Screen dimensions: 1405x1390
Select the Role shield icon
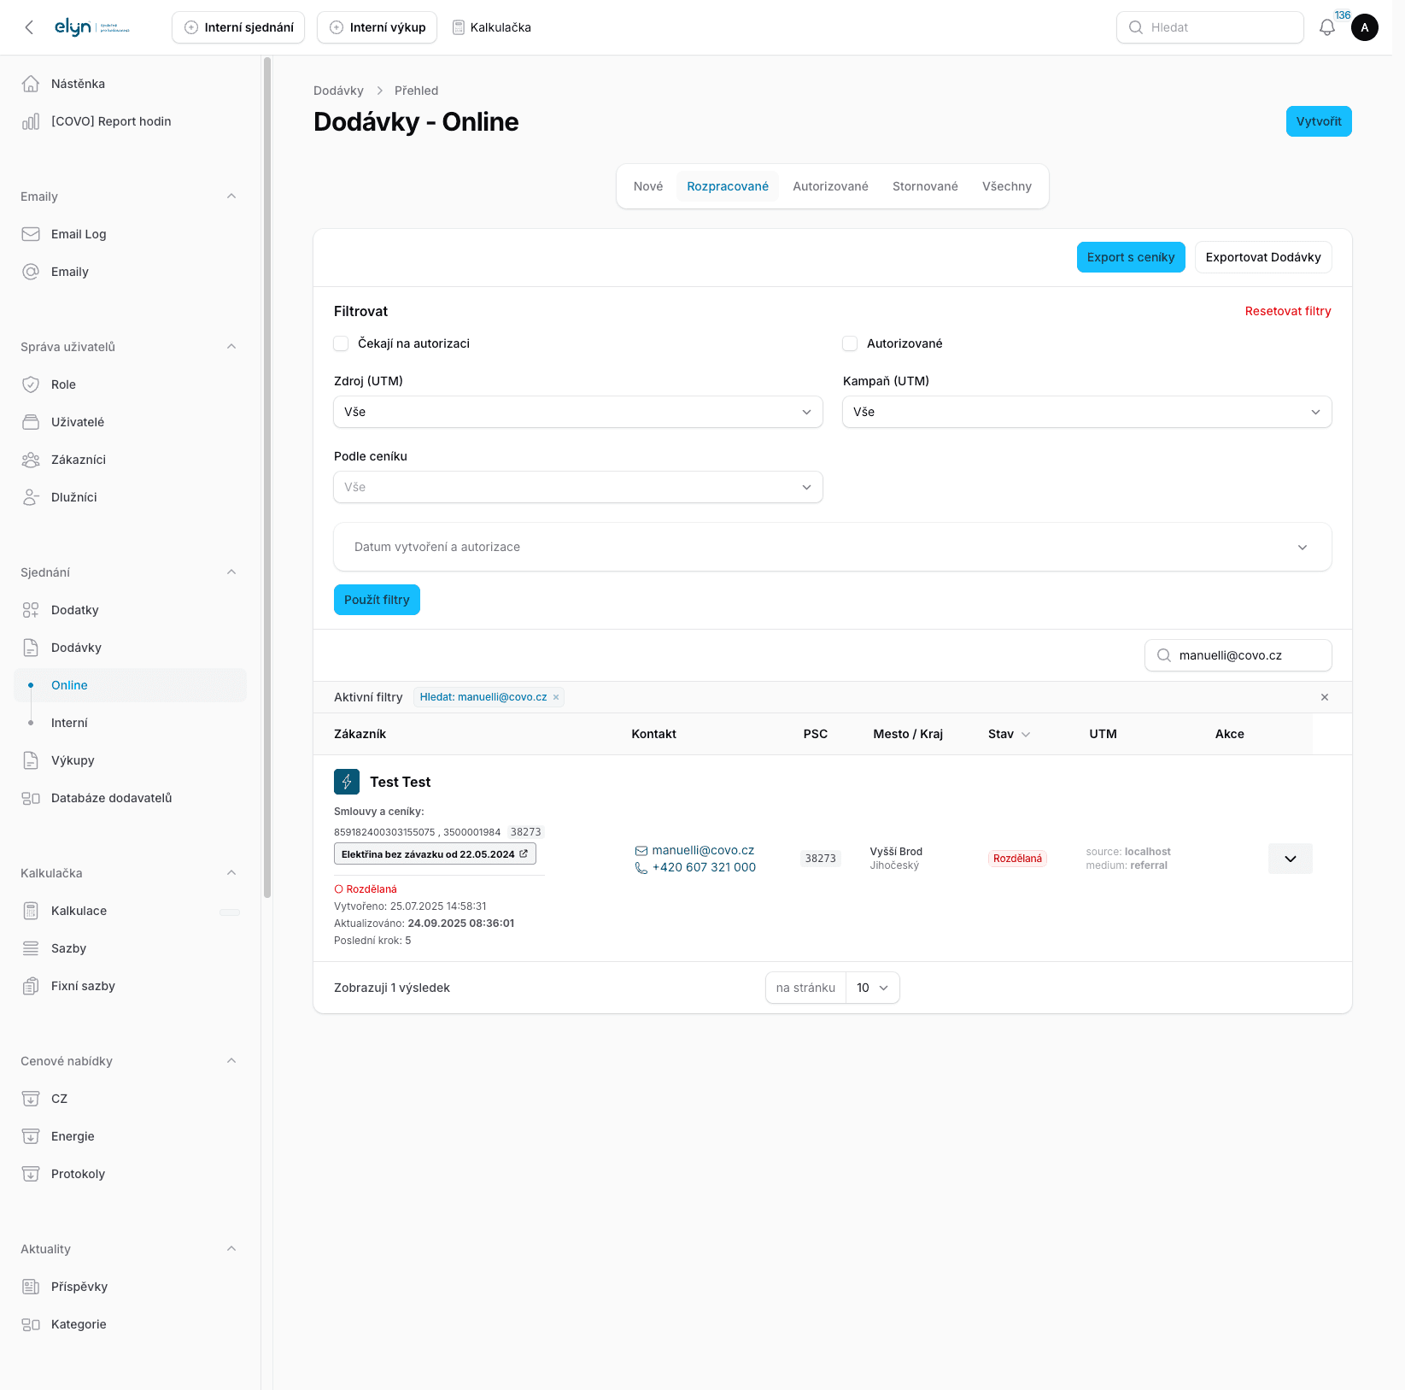pyautogui.click(x=31, y=384)
